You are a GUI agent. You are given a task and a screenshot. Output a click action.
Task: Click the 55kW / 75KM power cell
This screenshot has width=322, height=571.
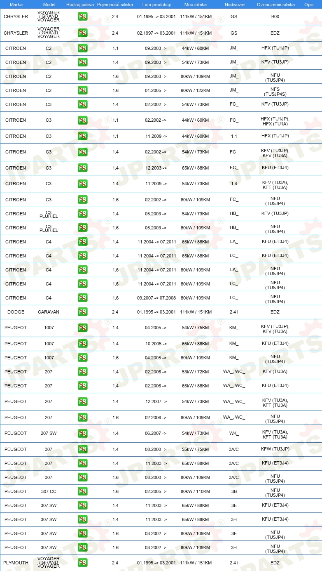pos(196,449)
